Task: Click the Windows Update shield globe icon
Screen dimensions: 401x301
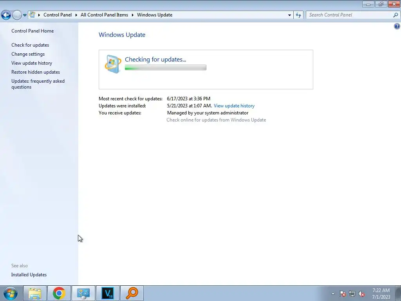Action: [x=113, y=64]
